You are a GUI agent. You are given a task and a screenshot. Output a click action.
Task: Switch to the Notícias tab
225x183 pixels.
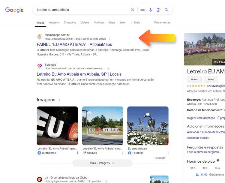99,22
